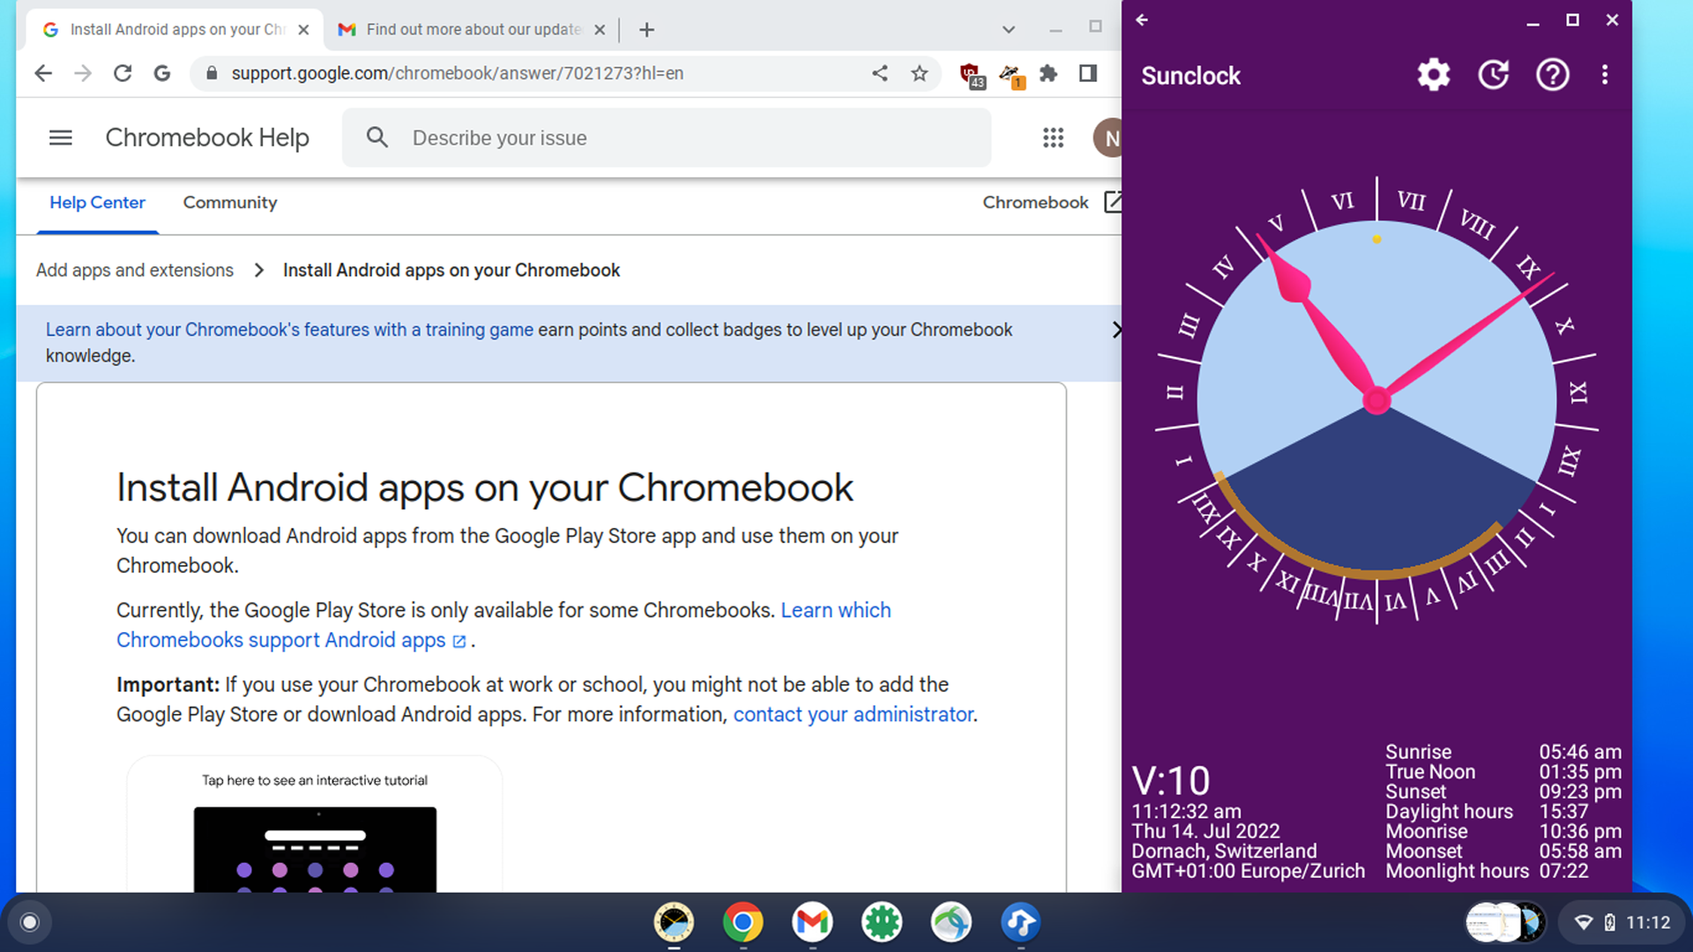Select the Help Center tab
Image resolution: width=1693 pixels, height=952 pixels.
point(97,203)
